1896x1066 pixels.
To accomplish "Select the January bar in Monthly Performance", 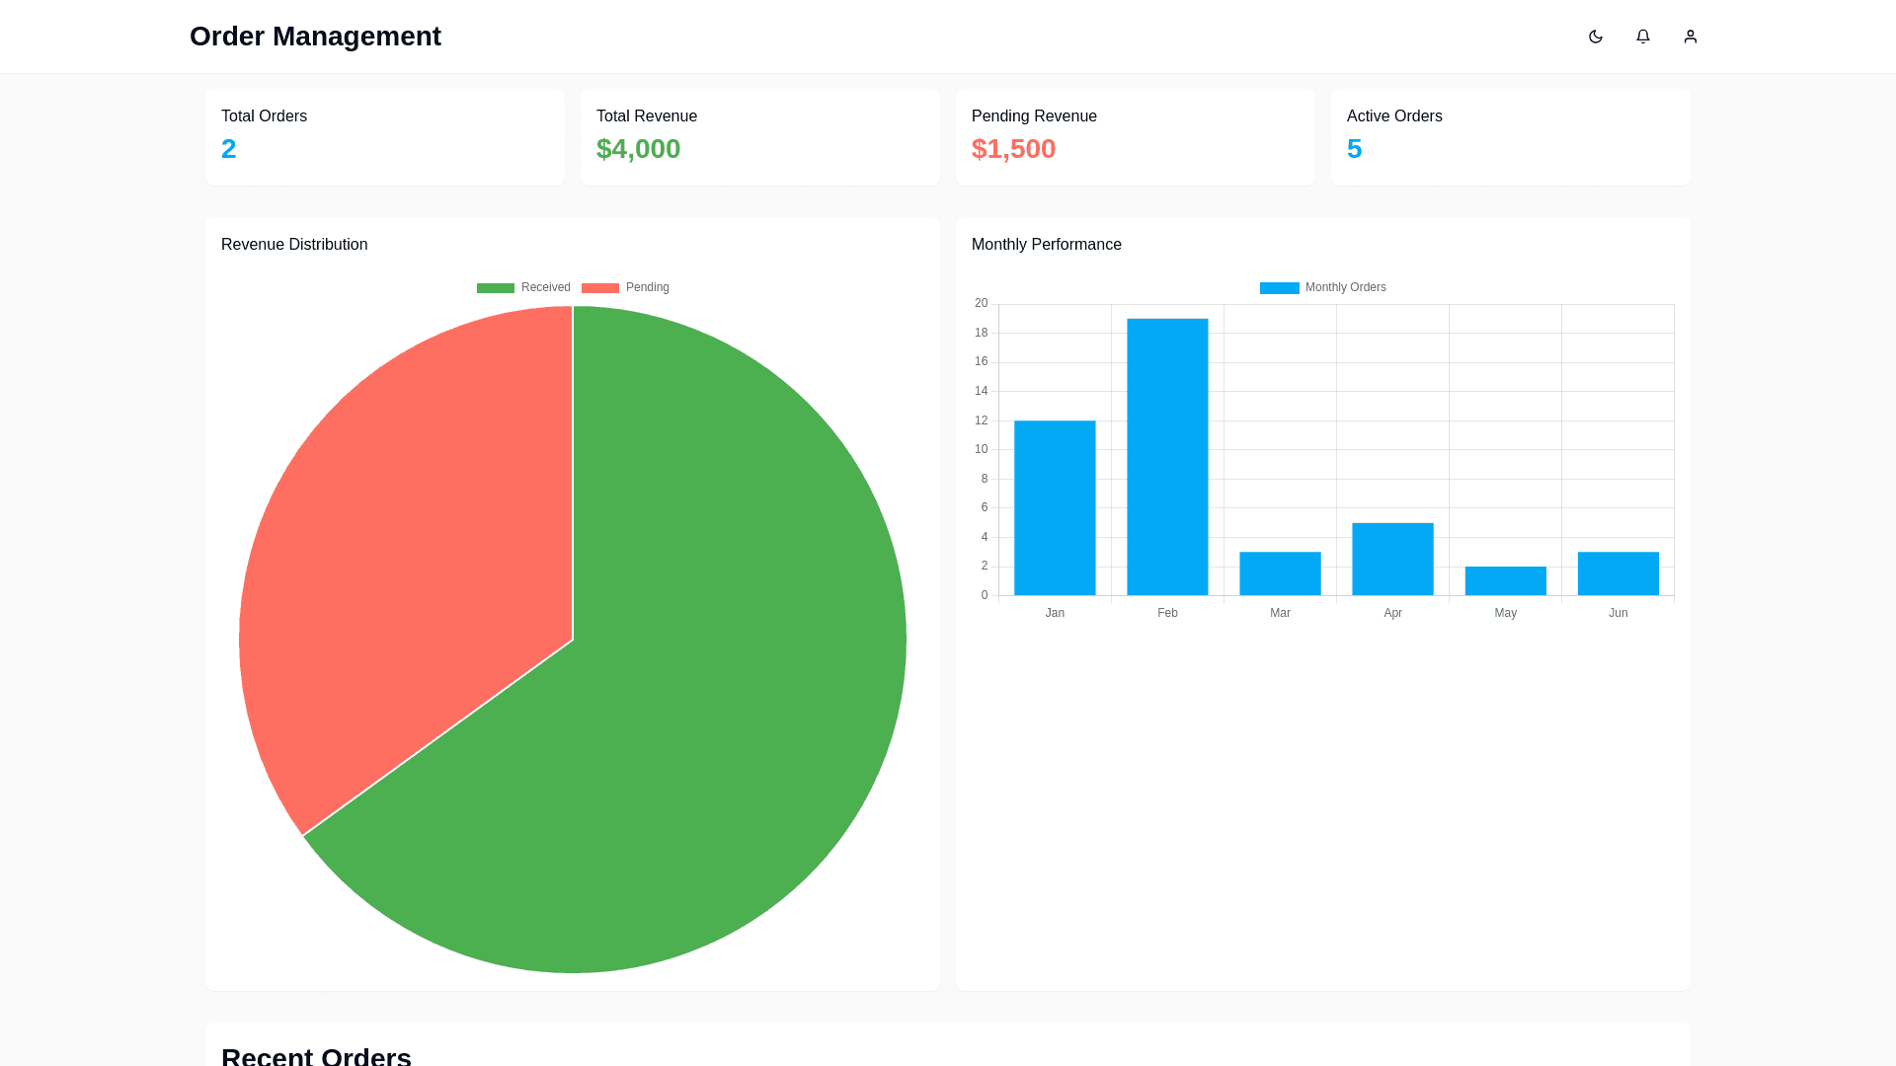I will tap(1055, 507).
